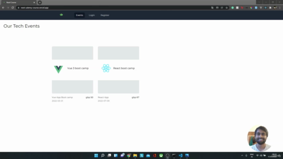
Task: Open the extensions puzzle-piece menu
Action: click(x=270, y=8)
